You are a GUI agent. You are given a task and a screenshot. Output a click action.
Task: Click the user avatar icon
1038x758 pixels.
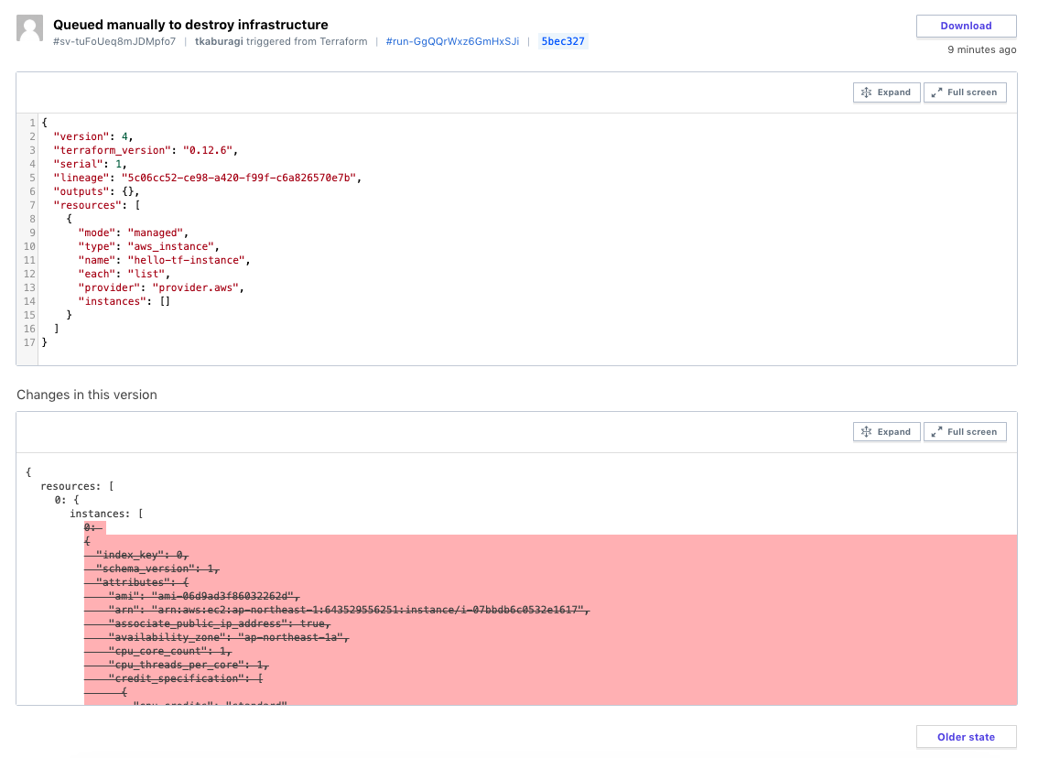30,28
